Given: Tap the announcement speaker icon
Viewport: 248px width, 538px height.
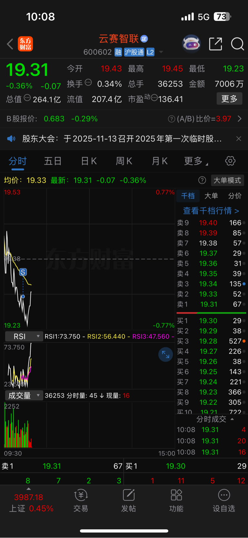Looking at the screenshot, I should point(11,139).
